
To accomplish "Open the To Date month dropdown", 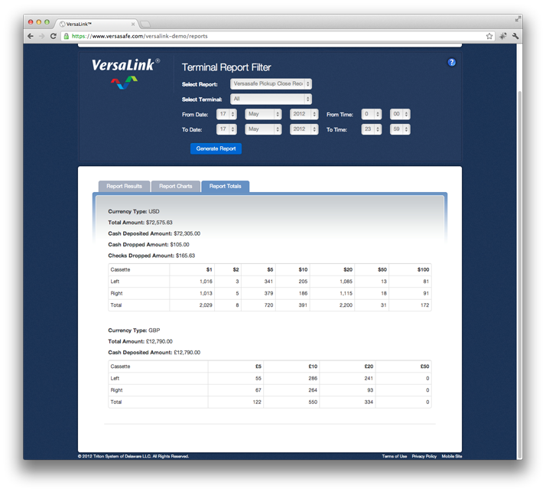I will [263, 129].
